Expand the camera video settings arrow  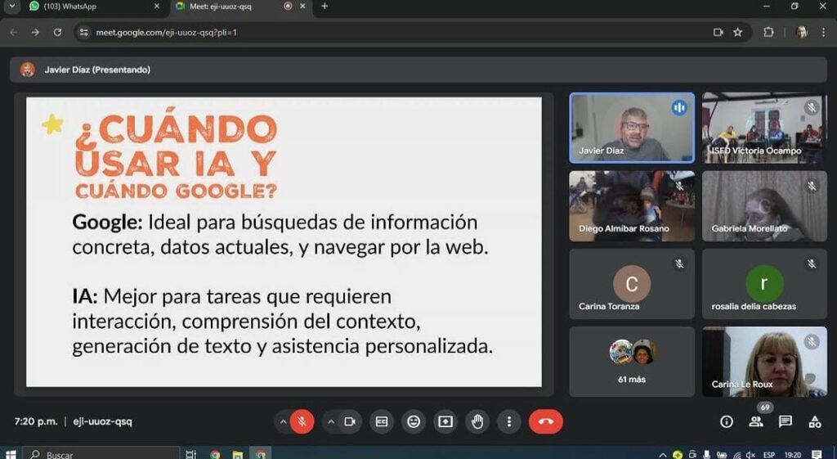coord(331,421)
